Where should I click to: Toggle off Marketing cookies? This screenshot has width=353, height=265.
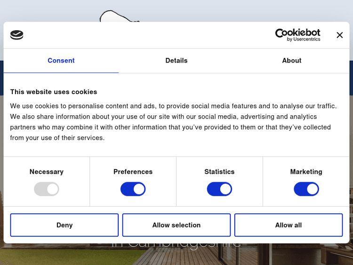click(x=306, y=189)
